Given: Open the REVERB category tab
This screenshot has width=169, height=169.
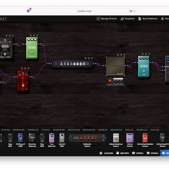Looking at the screenshot, I should (x=103, y=130).
